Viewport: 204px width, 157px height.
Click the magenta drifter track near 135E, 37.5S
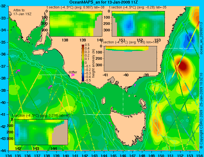pyautogui.click(x=18, y=71)
